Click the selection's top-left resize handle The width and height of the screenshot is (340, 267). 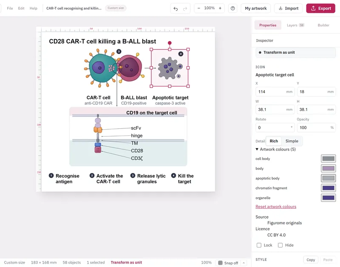pyautogui.click(x=151, y=49)
